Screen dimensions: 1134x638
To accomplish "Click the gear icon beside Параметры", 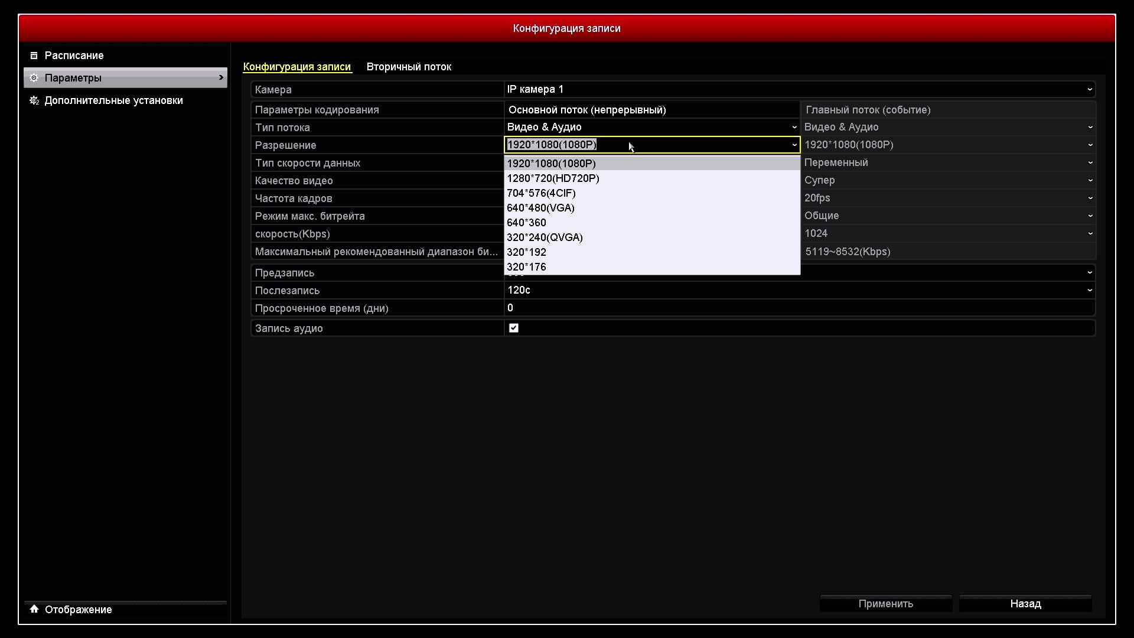I will pos(34,78).
